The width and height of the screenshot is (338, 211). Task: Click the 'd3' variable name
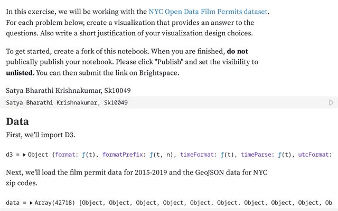10,155
